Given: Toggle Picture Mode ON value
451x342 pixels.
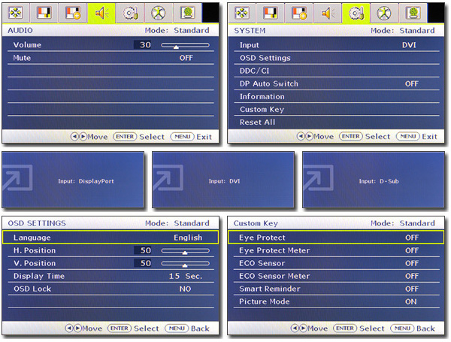Looking at the screenshot, I should [410, 301].
